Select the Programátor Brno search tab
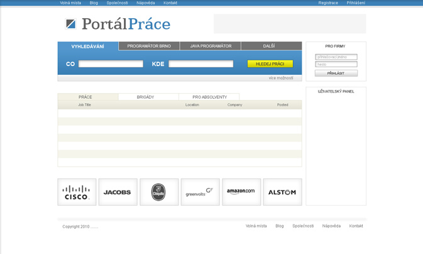This screenshot has width=423, height=254. coord(149,46)
